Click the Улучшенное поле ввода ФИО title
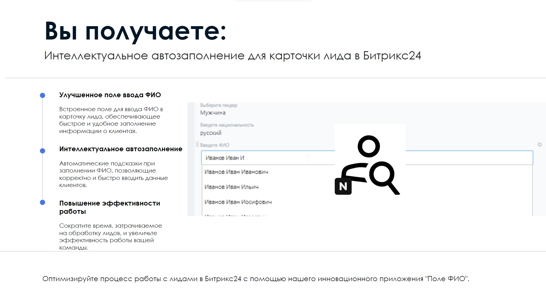This screenshot has height=307, width=546. pyautogui.click(x=110, y=95)
